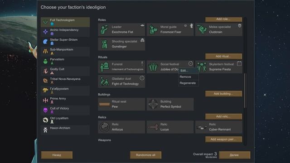
Task: Click the ideoligion panel vertical scrollbar
Action: (245, 91)
